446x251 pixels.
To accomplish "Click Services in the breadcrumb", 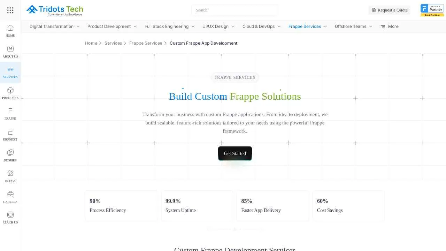I will (113, 43).
